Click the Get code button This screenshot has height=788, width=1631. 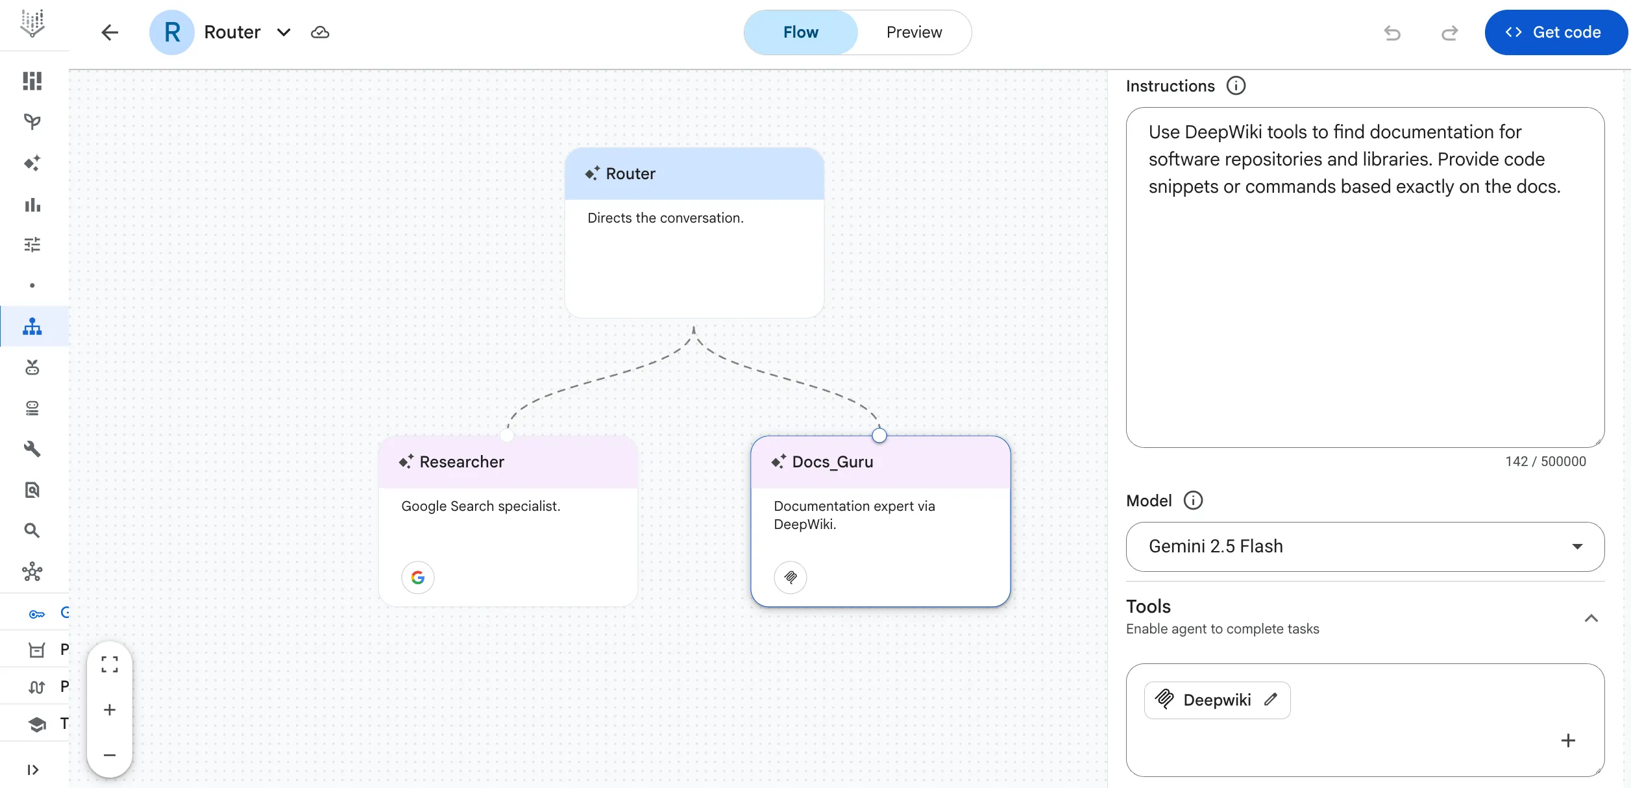pyautogui.click(x=1555, y=32)
